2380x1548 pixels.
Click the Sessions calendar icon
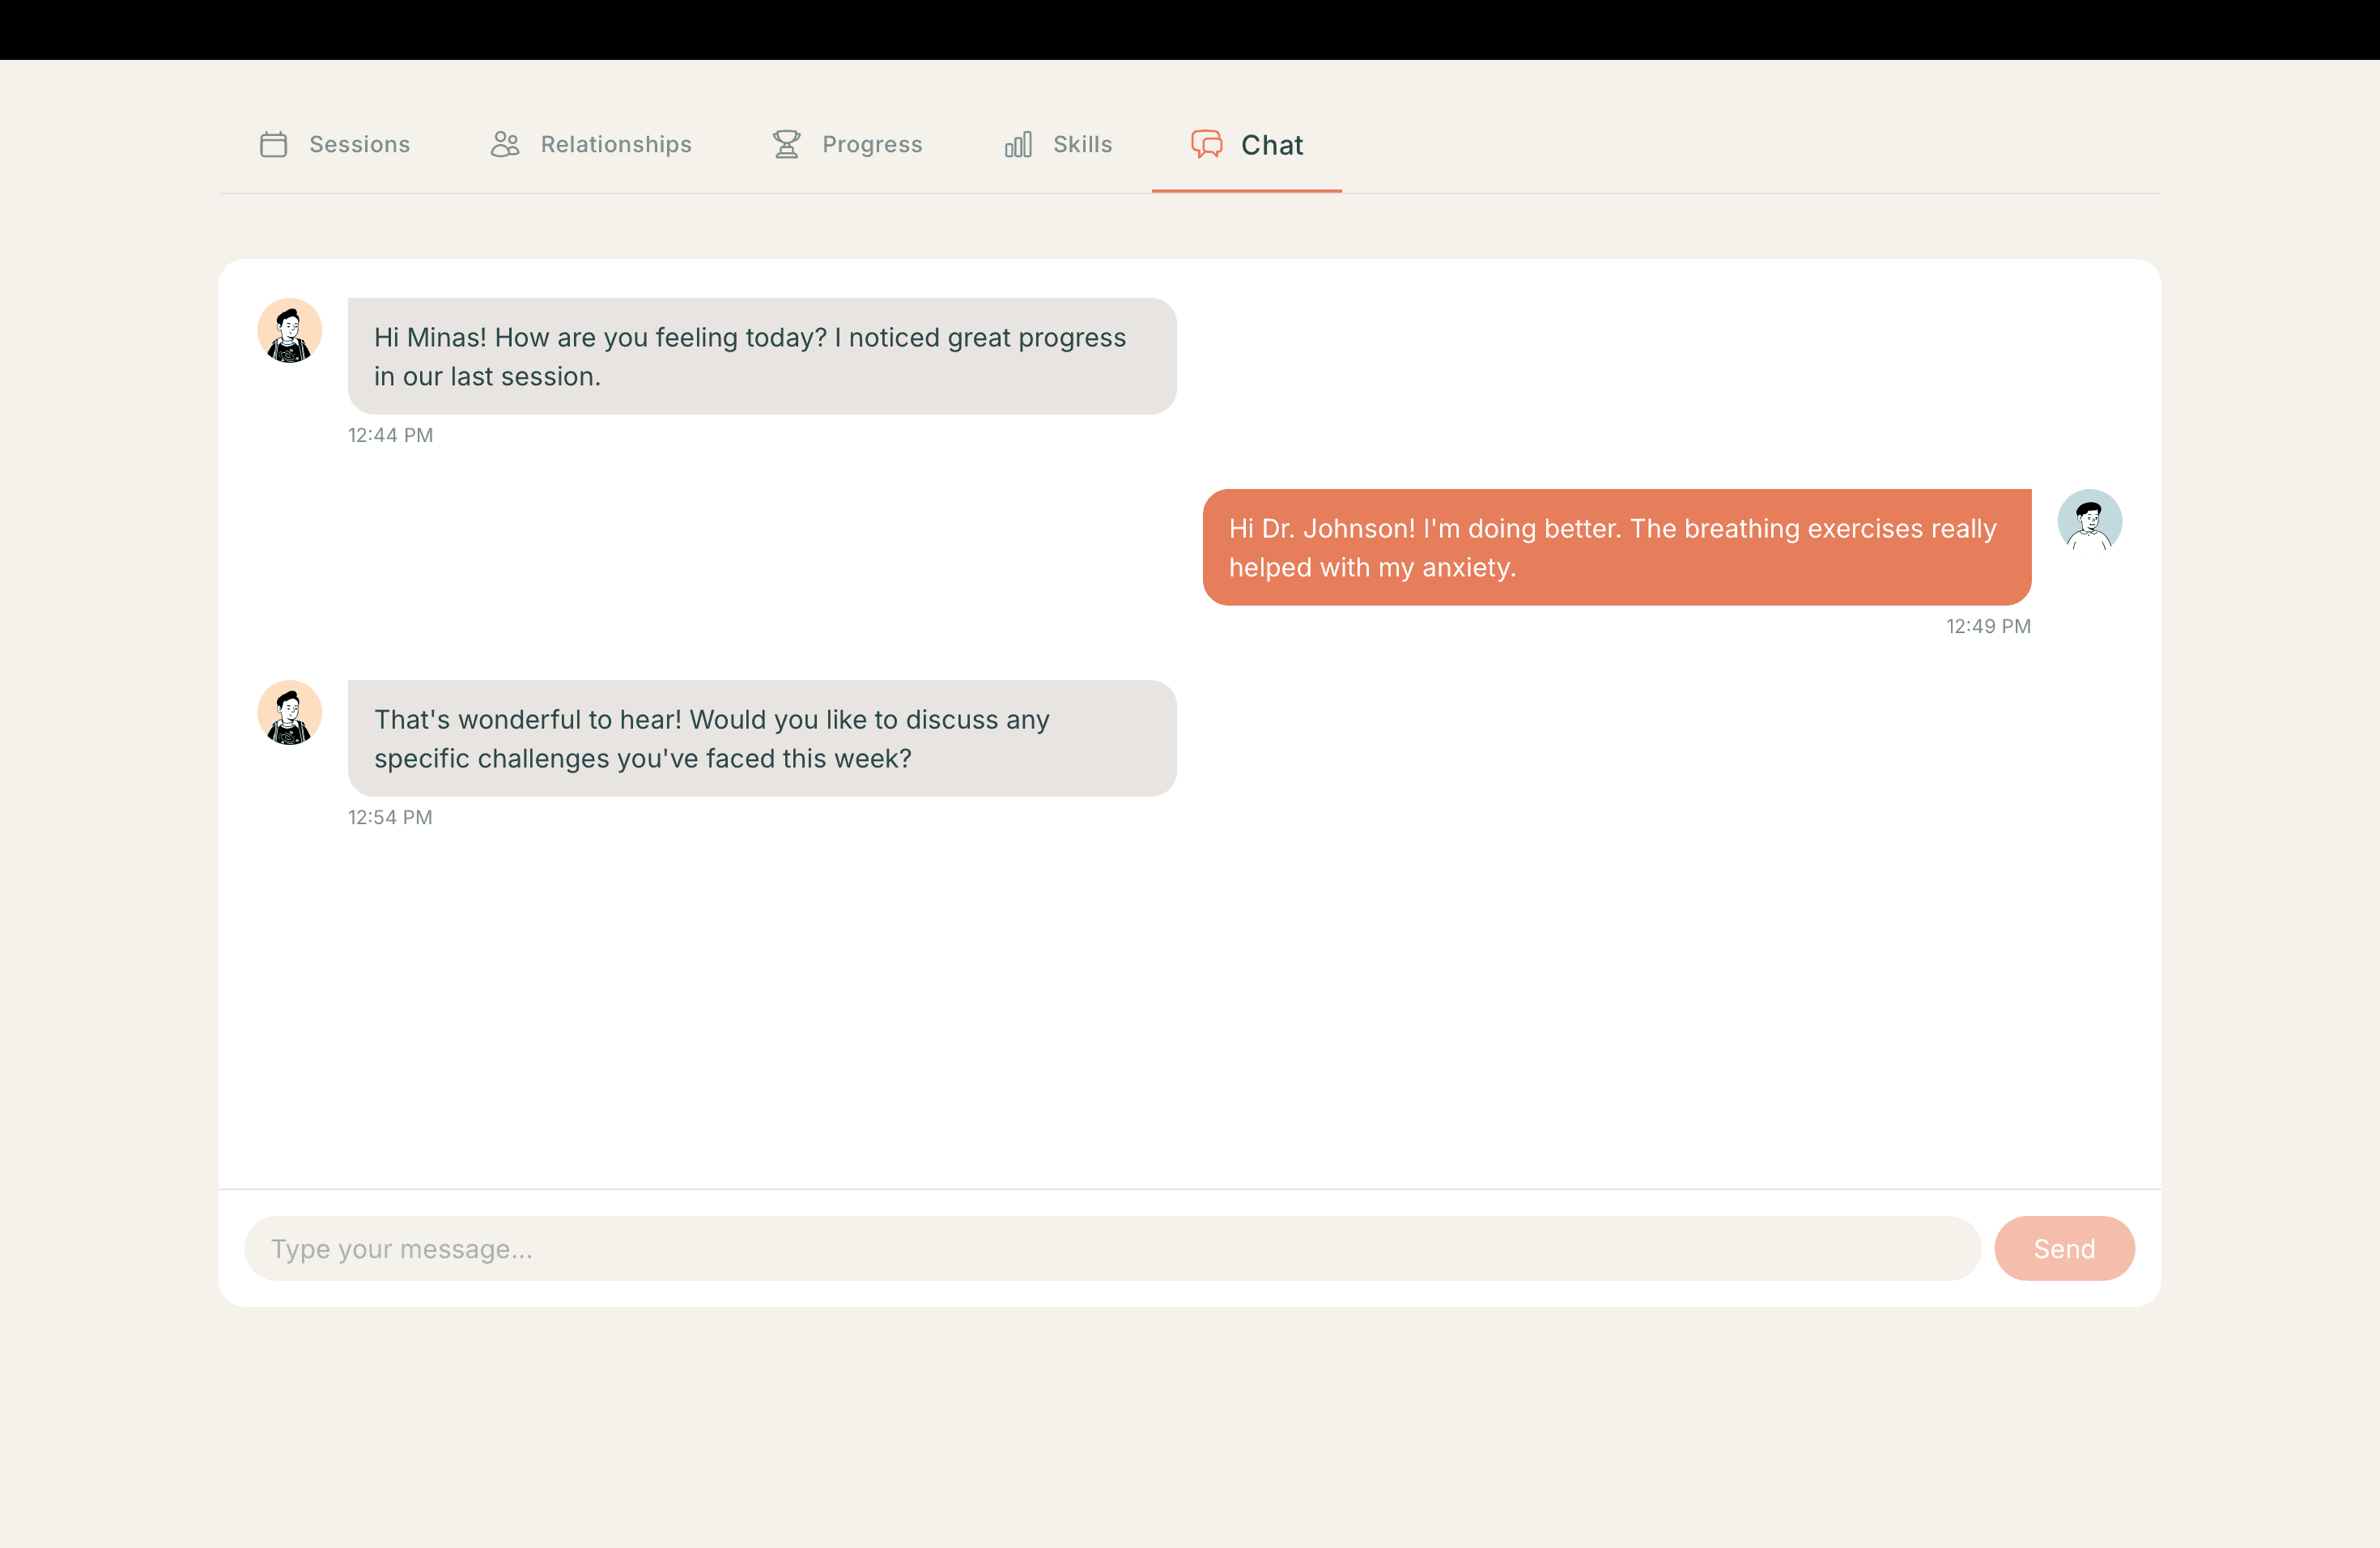pos(273,145)
